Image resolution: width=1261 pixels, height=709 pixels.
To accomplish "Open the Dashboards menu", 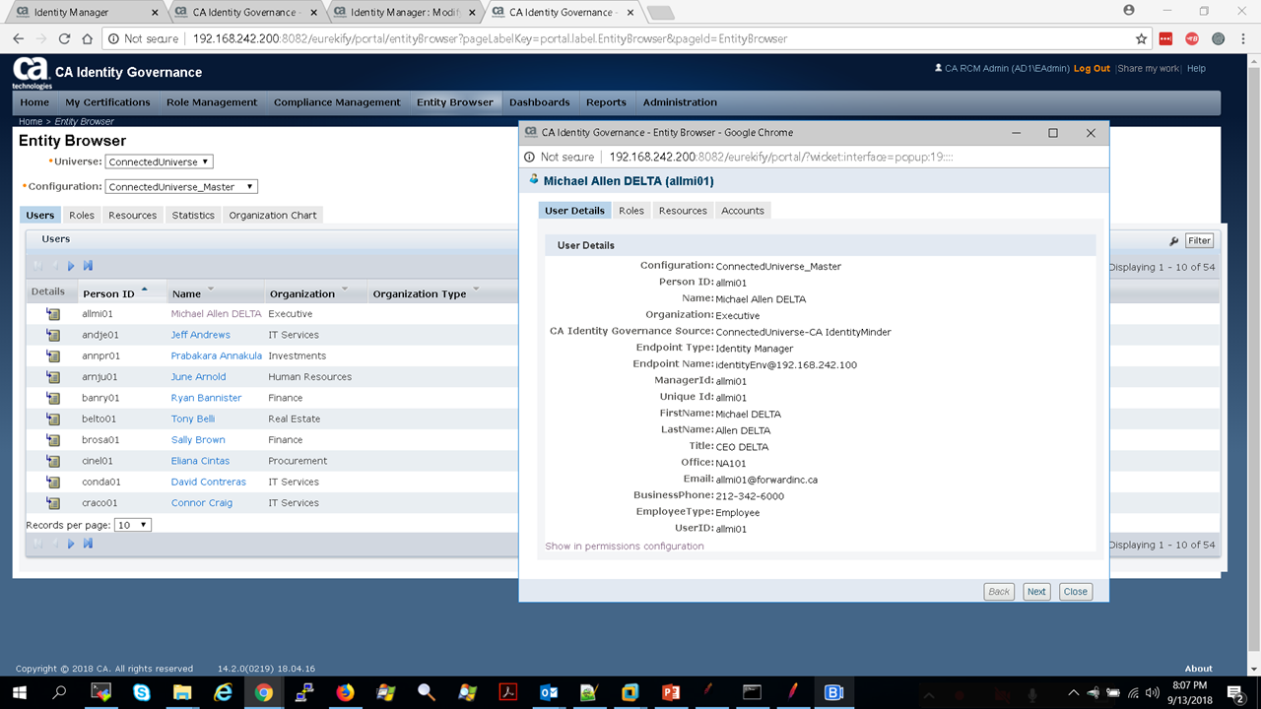I will [540, 102].
